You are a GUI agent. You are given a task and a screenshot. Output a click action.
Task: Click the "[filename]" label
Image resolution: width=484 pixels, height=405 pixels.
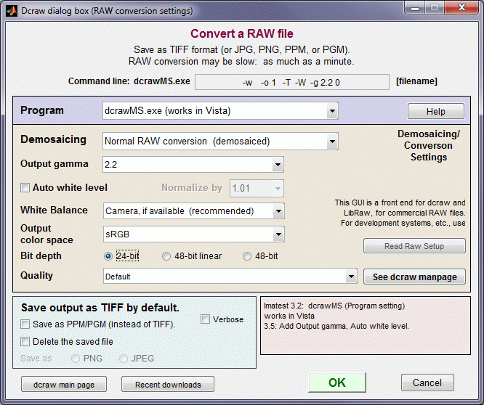[x=416, y=81]
